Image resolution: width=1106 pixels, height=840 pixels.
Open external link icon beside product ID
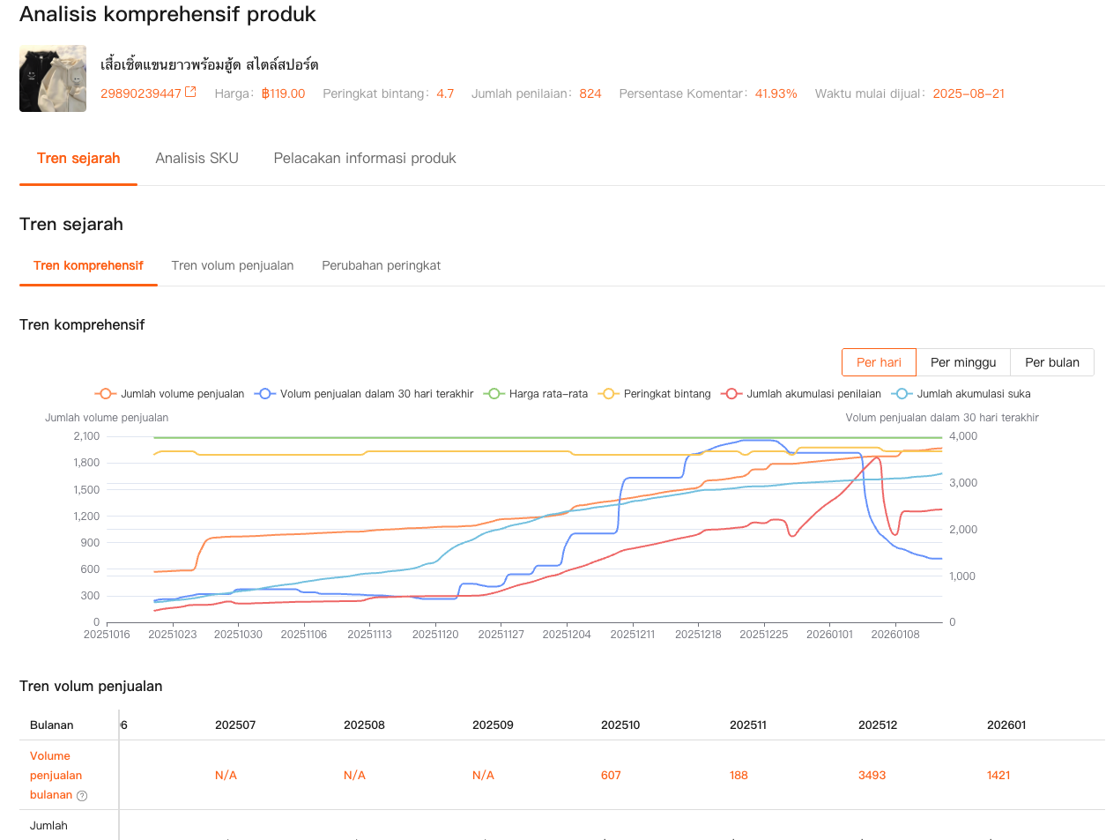(190, 93)
